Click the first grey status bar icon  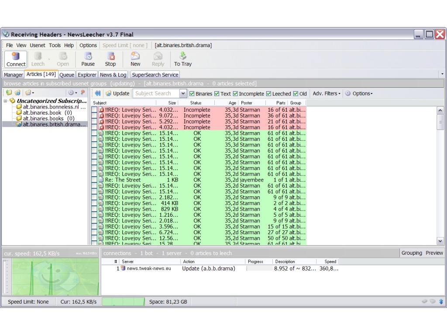424,301
